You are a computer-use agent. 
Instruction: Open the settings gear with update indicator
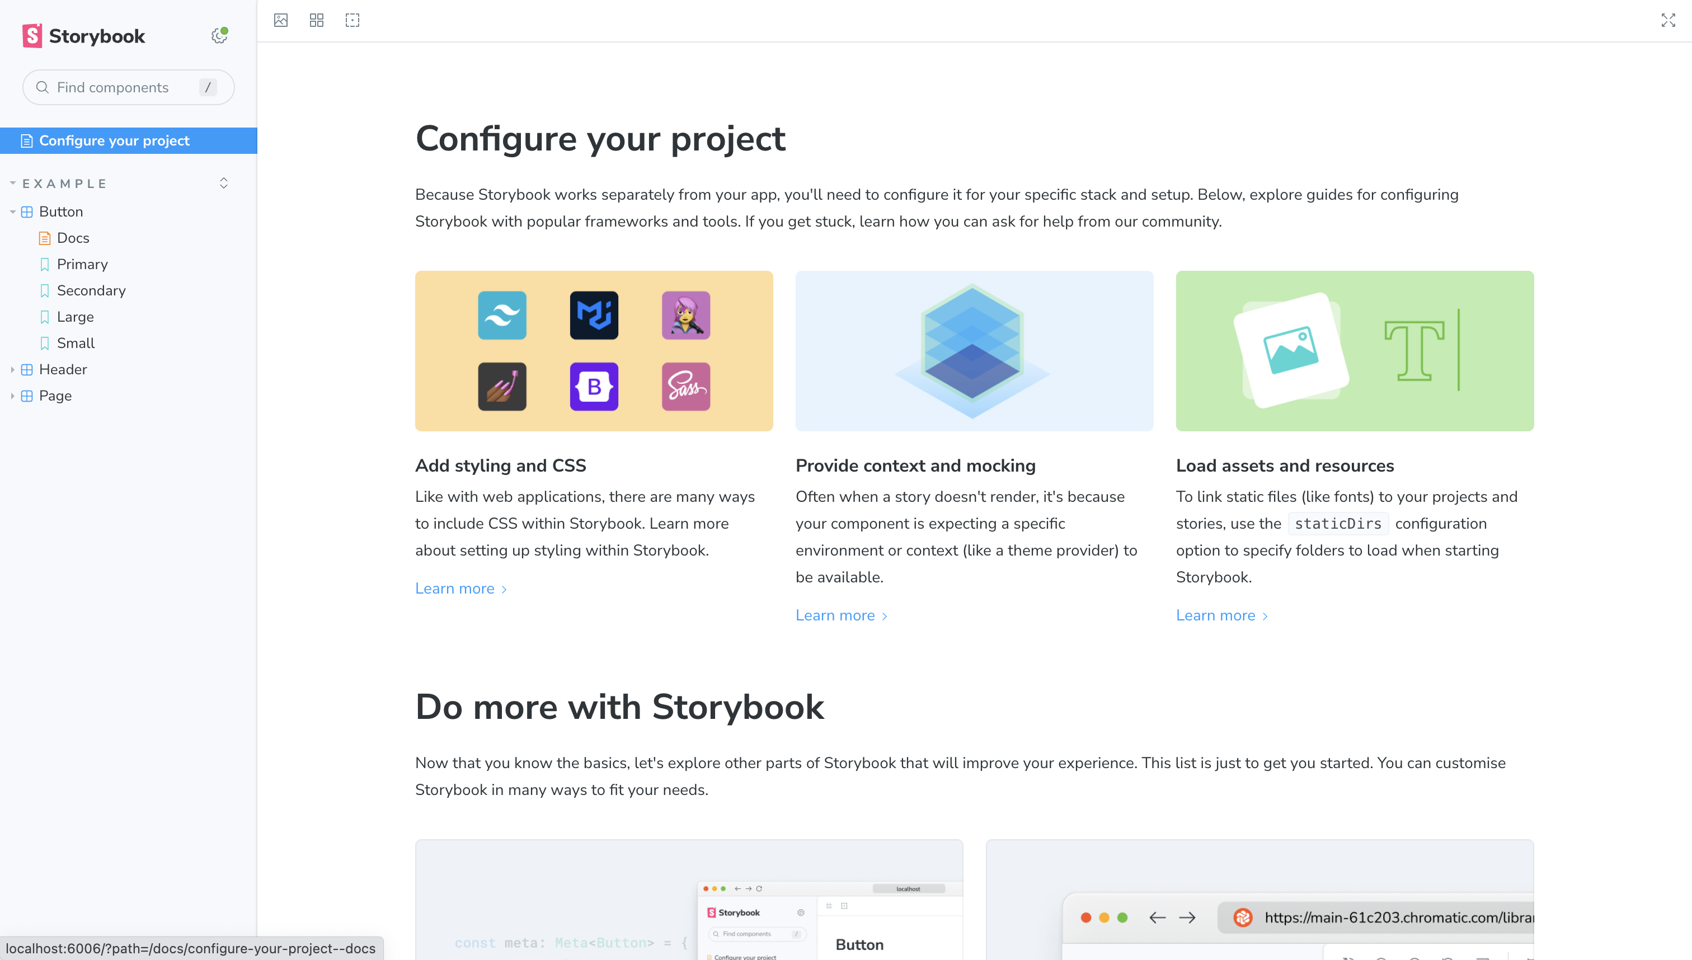[219, 36]
